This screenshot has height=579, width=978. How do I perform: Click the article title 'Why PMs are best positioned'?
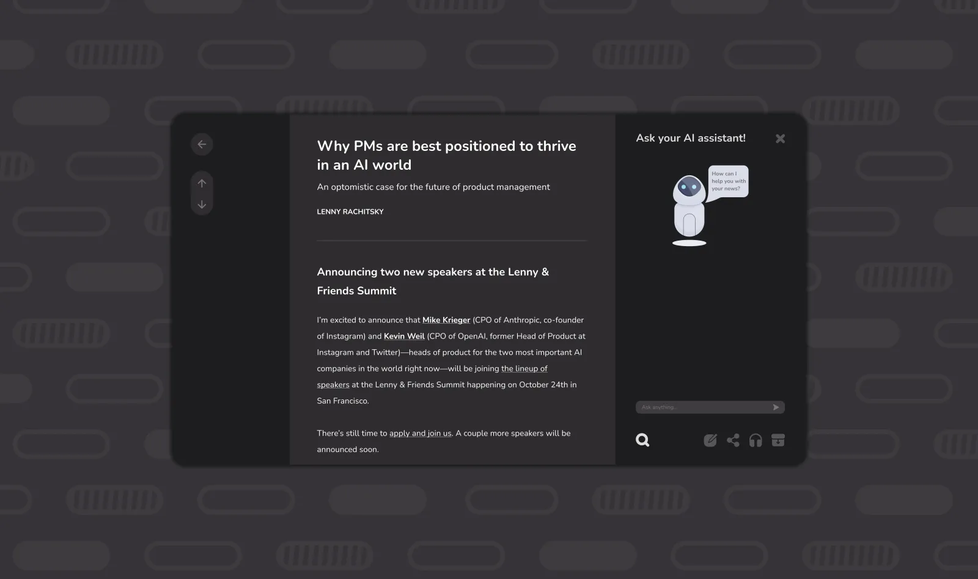[447, 155]
